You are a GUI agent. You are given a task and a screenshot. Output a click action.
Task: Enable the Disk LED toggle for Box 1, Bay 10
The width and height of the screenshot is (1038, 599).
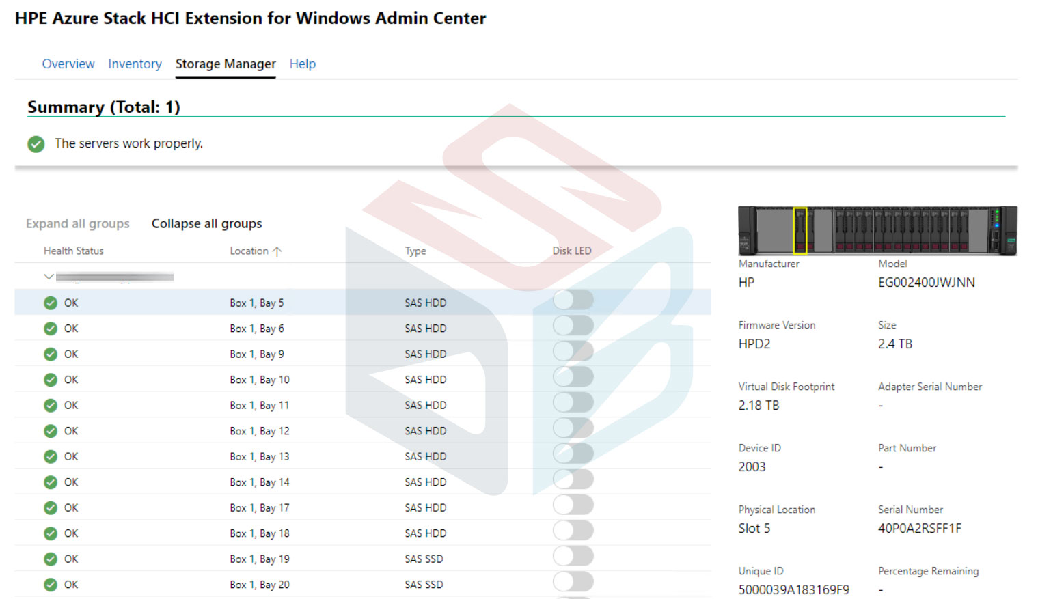click(x=572, y=376)
